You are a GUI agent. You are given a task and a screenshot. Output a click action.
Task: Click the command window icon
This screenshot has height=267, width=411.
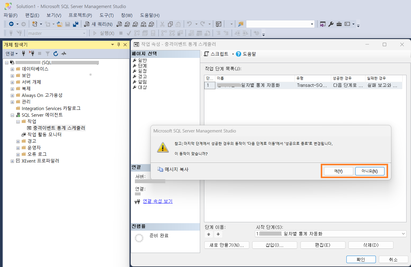347,24
